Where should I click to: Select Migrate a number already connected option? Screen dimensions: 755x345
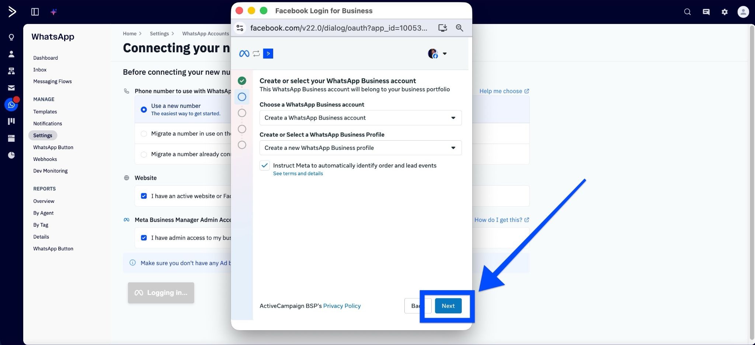144,154
